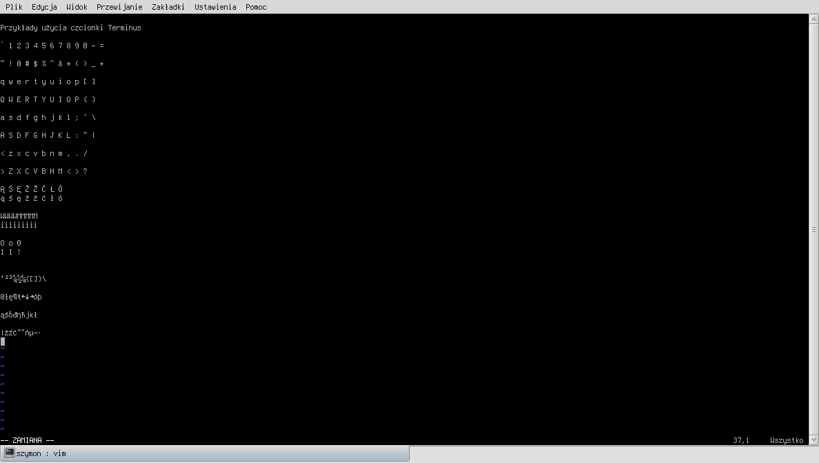This screenshot has width=819, height=463.
Task: Click the "A S D F G H J K L" line
Action: [x=48, y=135]
